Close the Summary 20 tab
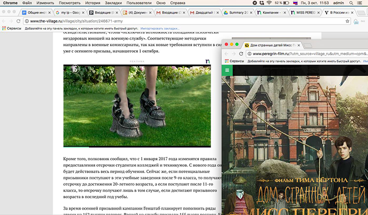 point(251,13)
